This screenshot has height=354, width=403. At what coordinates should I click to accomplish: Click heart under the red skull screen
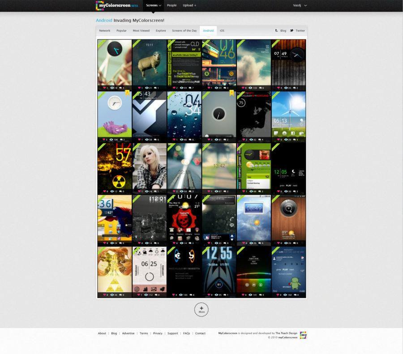174,243
